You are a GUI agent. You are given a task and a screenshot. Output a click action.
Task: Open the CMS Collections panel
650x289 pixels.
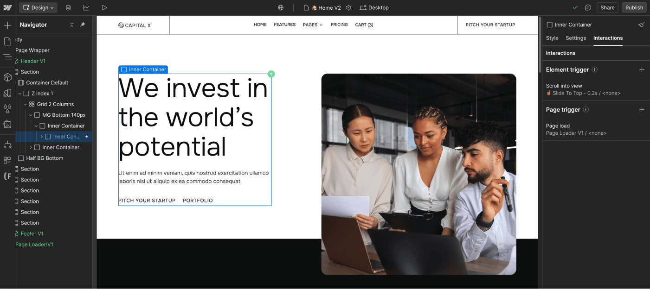coord(68,7)
